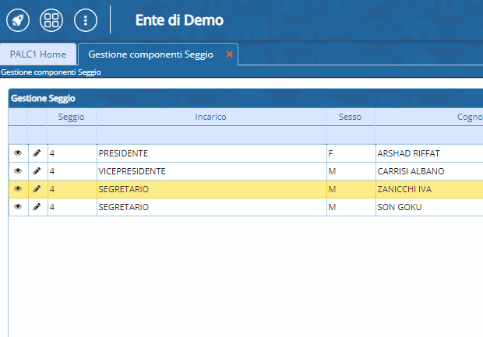Sort table by Seggio column header
This screenshot has width=483, height=337.
click(x=72, y=117)
